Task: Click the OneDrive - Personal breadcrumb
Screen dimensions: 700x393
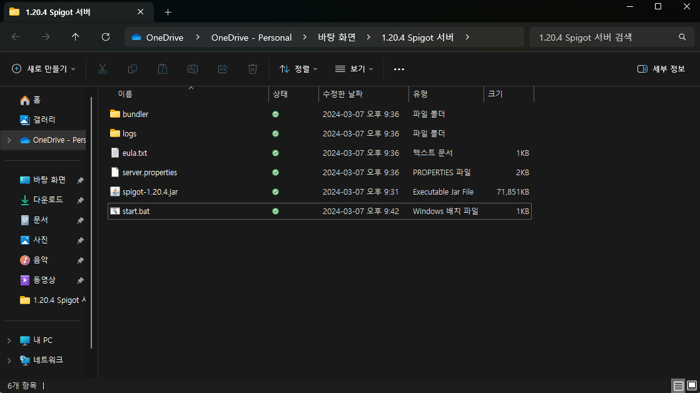Action: point(251,38)
